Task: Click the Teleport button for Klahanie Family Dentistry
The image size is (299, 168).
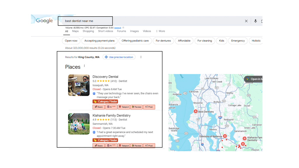Action: tap(124, 146)
